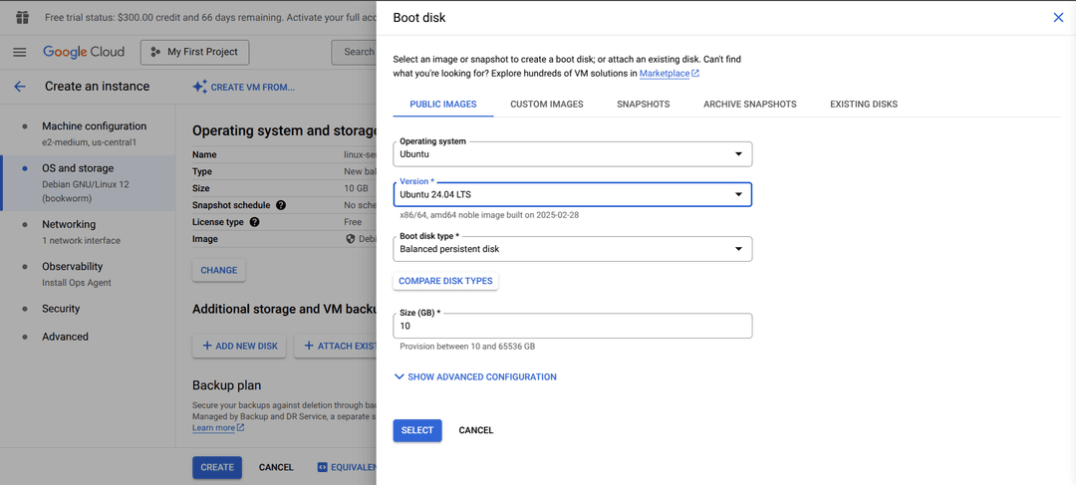
Task: Click the Change button under Image
Action: click(x=219, y=270)
